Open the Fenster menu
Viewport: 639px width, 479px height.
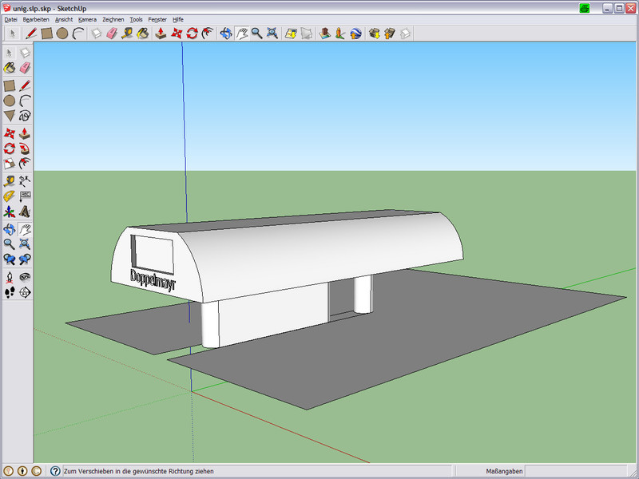[157, 19]
